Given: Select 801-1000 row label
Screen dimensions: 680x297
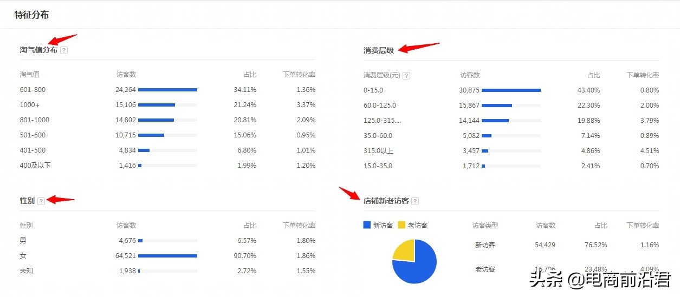Looking at the screenshot, I should 34,120.
